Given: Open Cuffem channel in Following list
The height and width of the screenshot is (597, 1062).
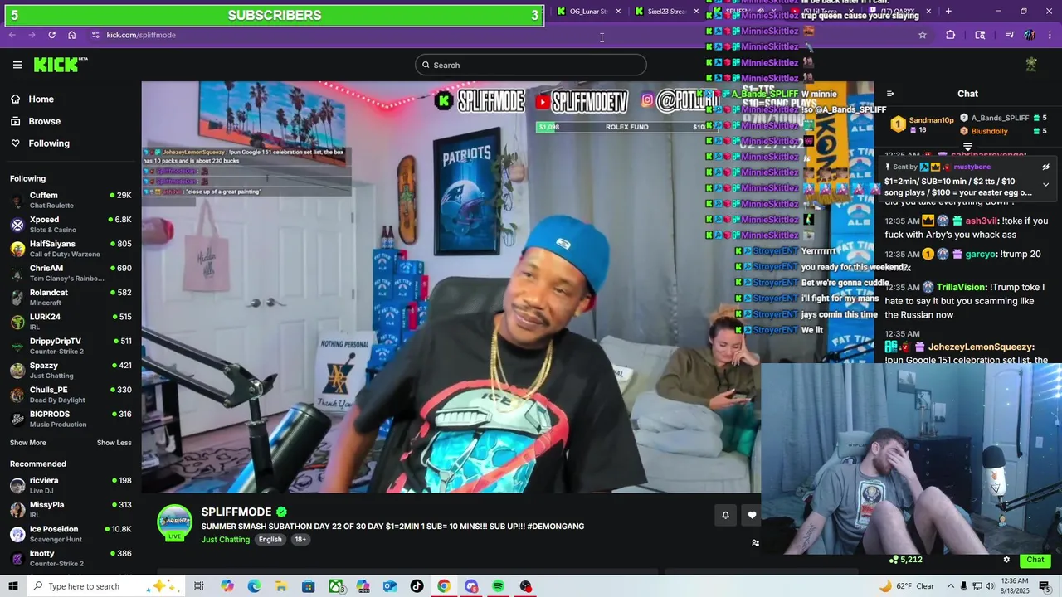Looking at the screenshot, I should tap(71, 200).
